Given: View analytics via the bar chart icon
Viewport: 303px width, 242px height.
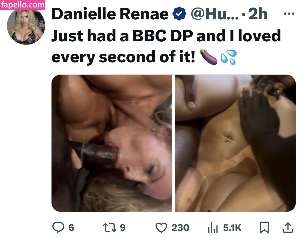Looking at the screenshot, I should (x=213, y=228).
